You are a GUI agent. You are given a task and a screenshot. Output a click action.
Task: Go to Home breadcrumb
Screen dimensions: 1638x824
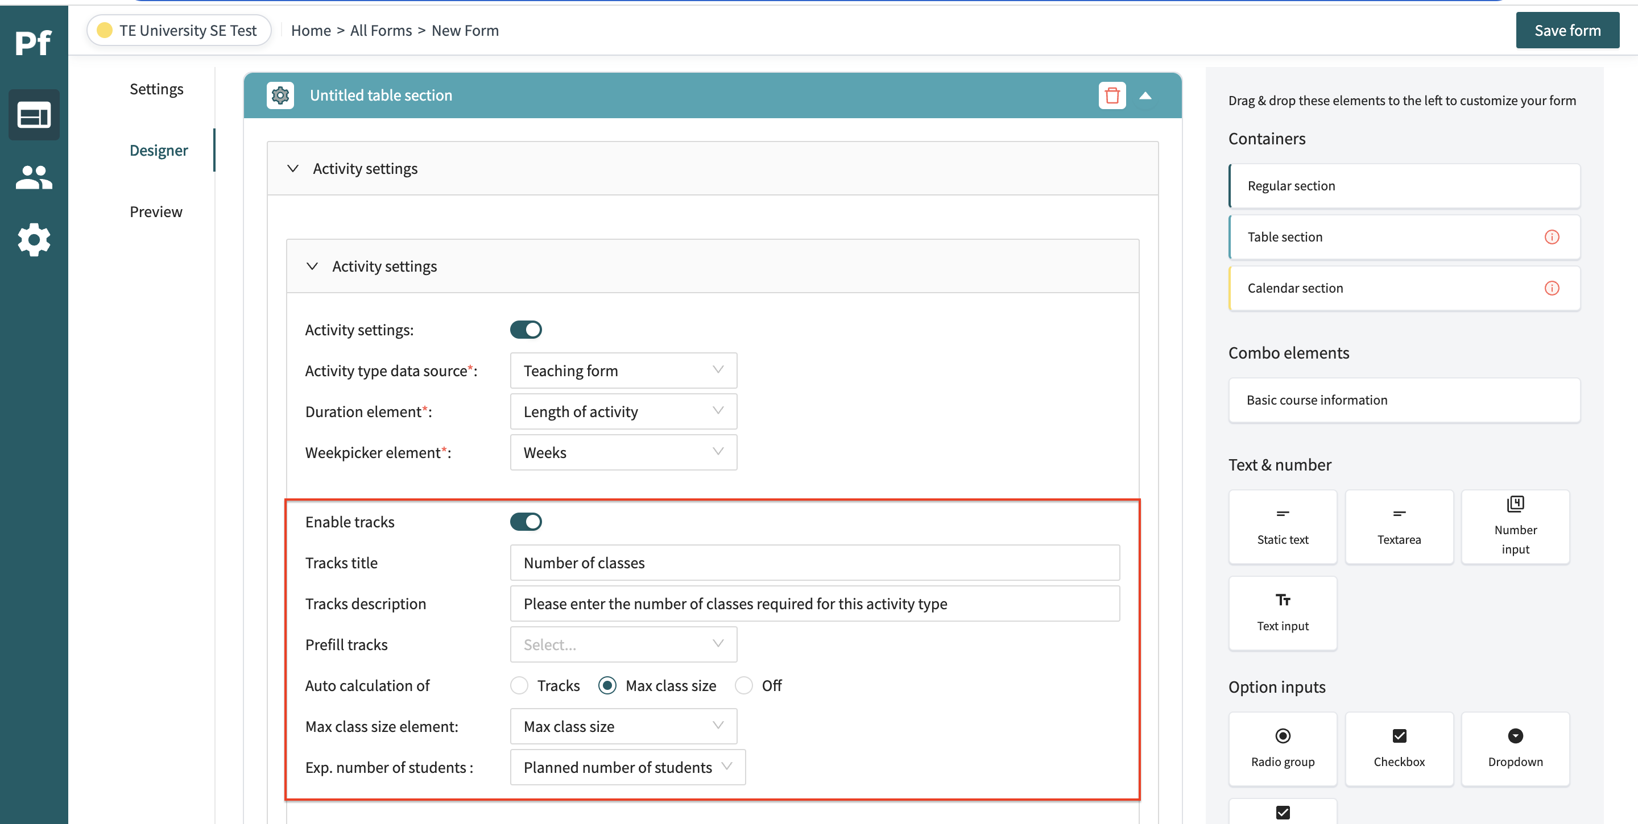(x=311, y=31)
